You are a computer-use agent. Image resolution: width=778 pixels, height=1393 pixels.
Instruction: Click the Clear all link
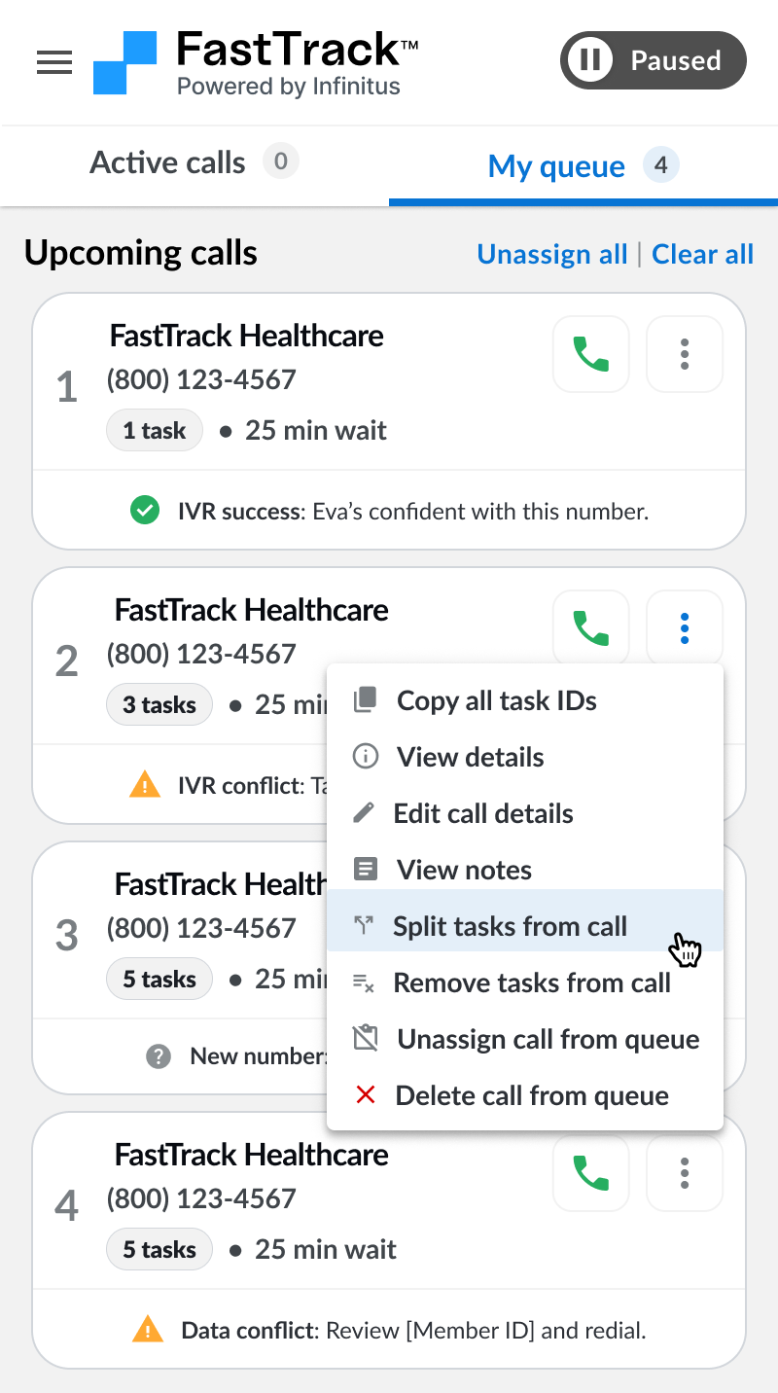(x=702, y=254)
